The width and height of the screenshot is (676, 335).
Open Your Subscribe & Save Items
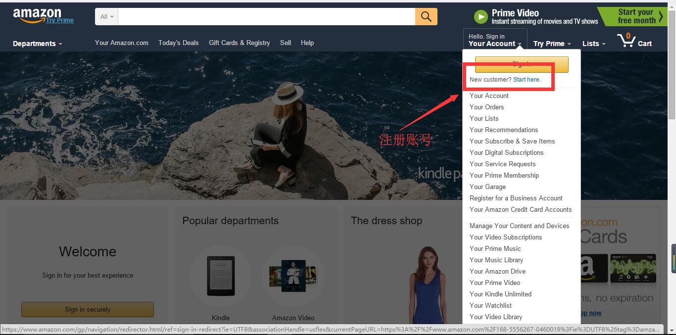coord(512,142)
